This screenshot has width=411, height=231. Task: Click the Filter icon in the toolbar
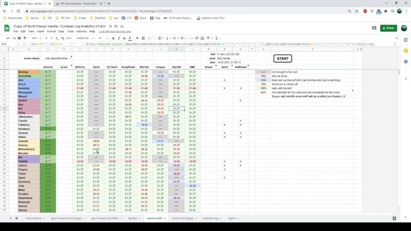pyautogui.click(x=209, y=38)
